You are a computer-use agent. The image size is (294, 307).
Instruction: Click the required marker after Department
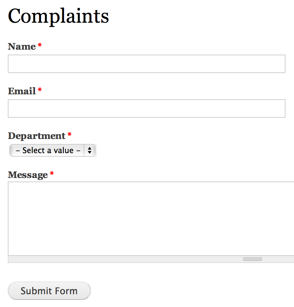(x=69, y=135)
